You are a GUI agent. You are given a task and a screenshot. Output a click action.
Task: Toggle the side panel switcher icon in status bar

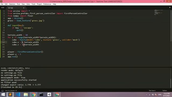coord(2,91)
